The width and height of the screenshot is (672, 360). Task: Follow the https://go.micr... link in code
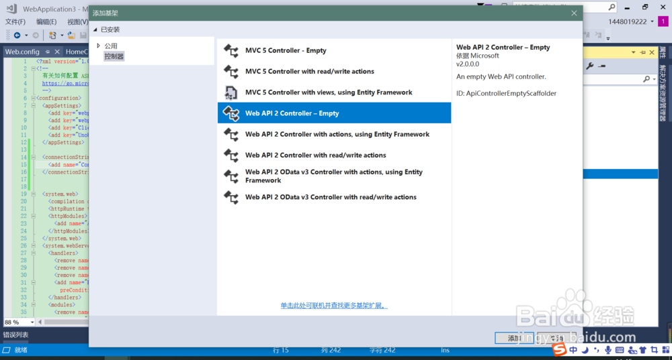click(x=65, y=83)
